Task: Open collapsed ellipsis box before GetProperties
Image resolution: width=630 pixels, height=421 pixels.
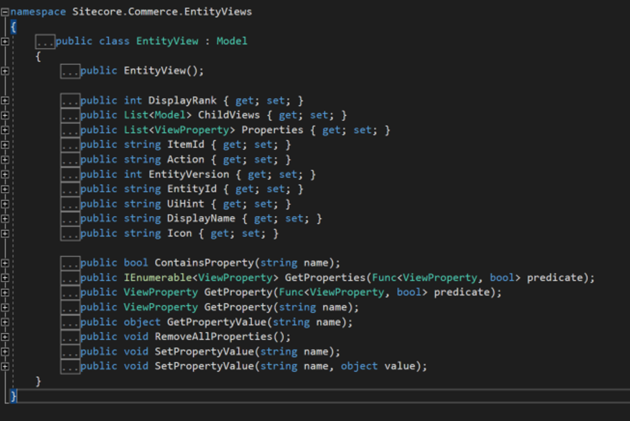Action: pyautogui.click(x=70, y=278)
